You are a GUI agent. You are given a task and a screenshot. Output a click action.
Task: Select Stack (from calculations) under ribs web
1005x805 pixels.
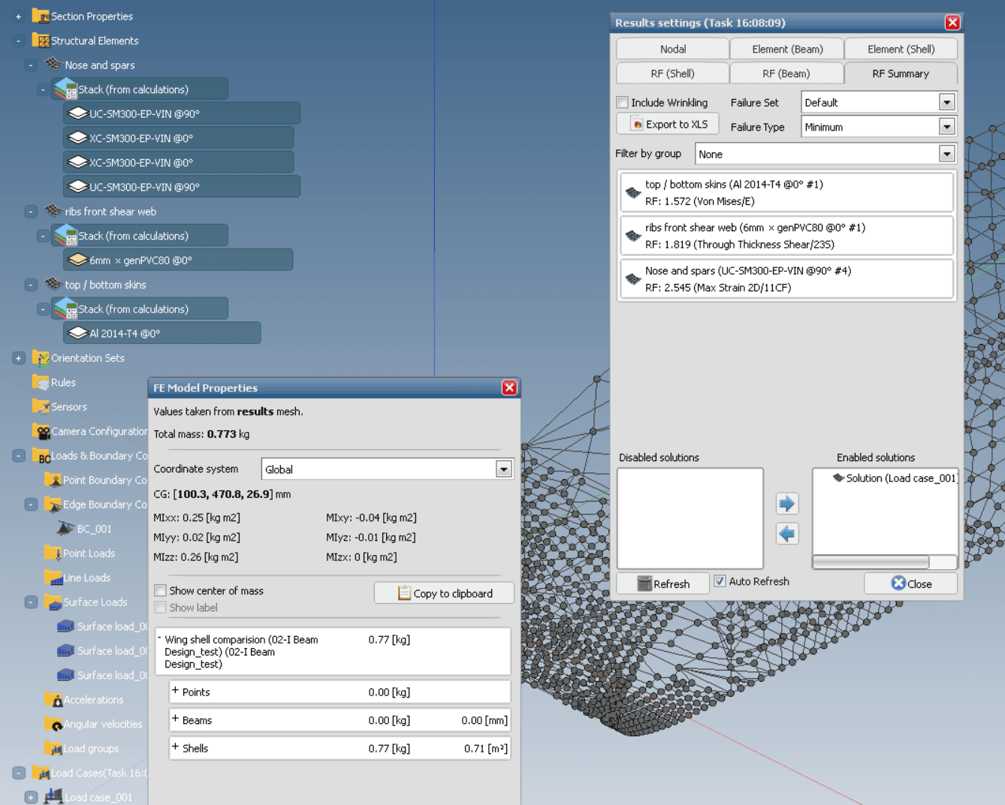click(x=140, y=235)
